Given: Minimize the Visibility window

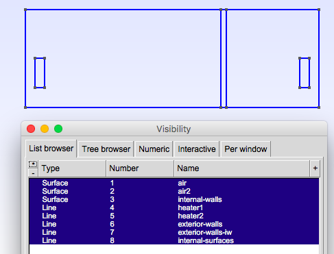Looking at the screenshot, I should click(45, 129).
